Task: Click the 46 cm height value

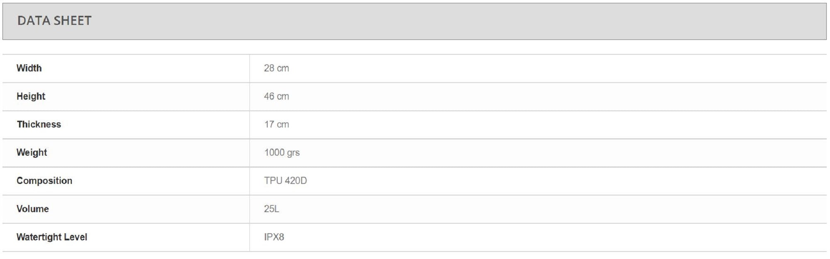Action: click(x=276, y=96)
